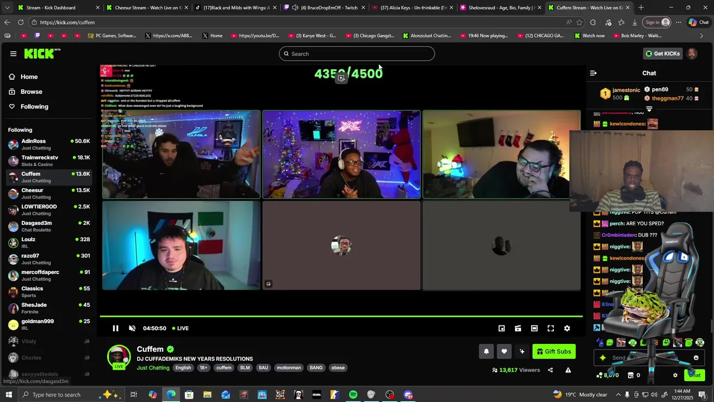Select the motionman tag

[288, 367]
